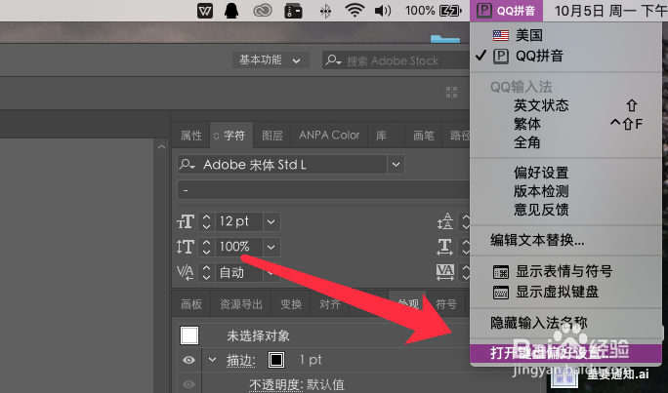Switch input source to 美国
668x393 pixels.
pos(565,35)
